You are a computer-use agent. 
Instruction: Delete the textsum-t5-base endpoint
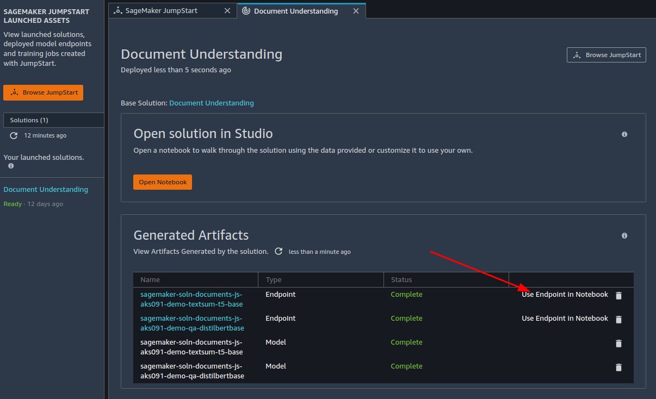pyautogui.click(x=618, y=296)
